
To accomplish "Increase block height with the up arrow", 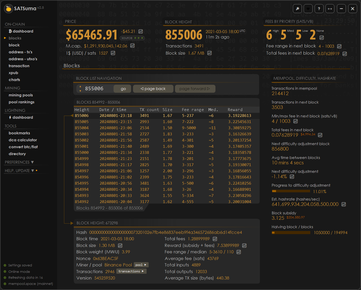I will point(80,87).
